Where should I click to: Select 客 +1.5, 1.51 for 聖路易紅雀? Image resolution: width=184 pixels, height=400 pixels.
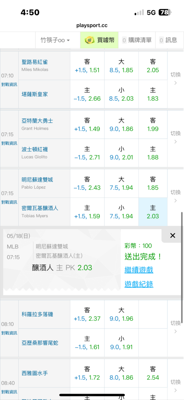(87, 66)
